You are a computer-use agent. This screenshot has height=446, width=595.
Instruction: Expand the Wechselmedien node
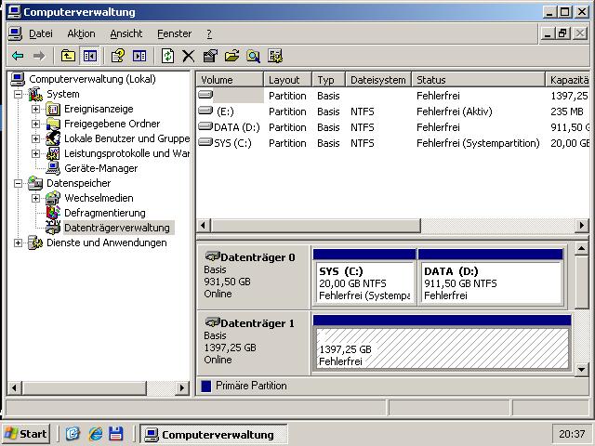[35, 198]
